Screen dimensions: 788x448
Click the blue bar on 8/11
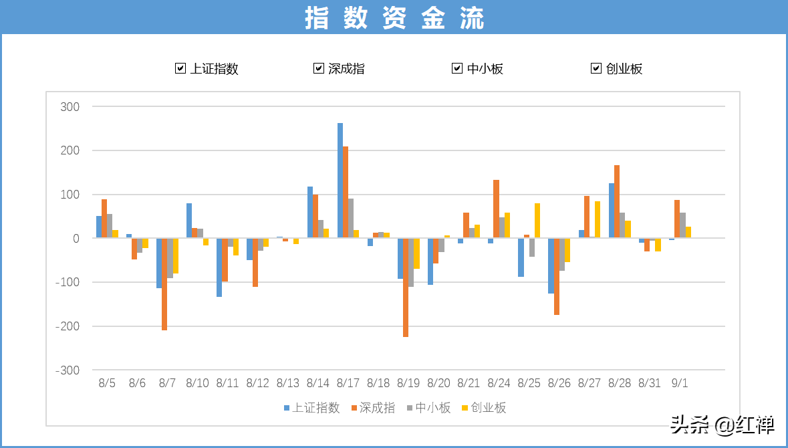point(219,267)
